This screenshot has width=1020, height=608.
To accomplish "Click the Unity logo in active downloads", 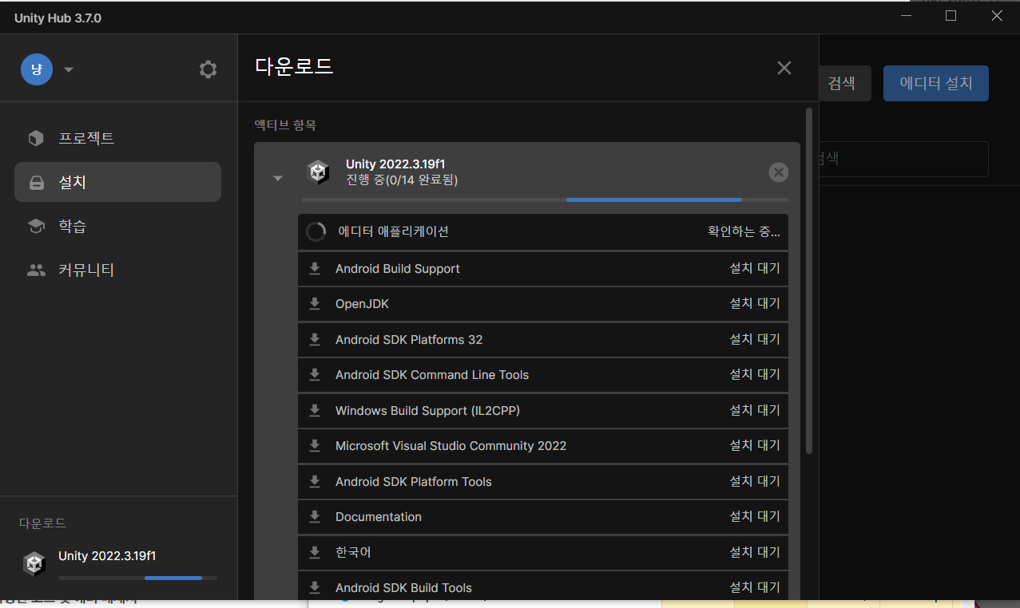I will 319,172.
